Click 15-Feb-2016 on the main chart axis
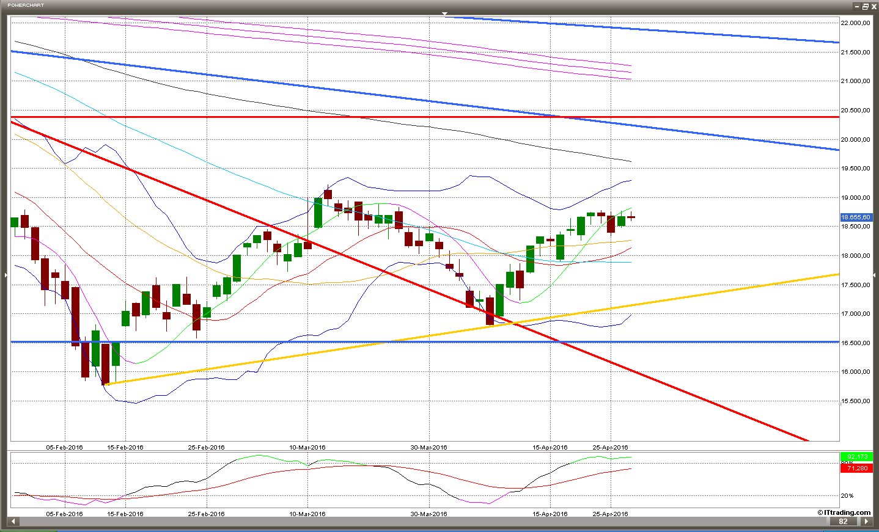The height and width of the screenshot is (532, 879). [x=125, y=447]
